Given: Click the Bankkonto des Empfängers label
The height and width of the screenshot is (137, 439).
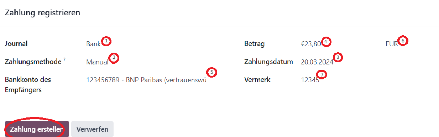Looking at the screenshot, I should click(x=28, y=85).
